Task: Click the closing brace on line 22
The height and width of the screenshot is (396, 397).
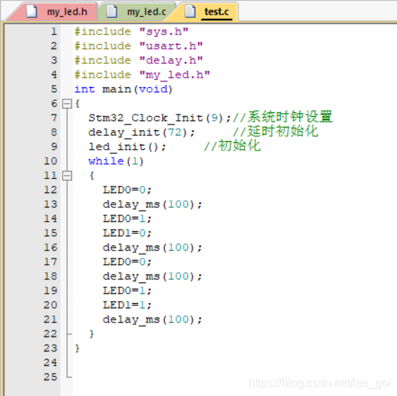Action: 92,334
